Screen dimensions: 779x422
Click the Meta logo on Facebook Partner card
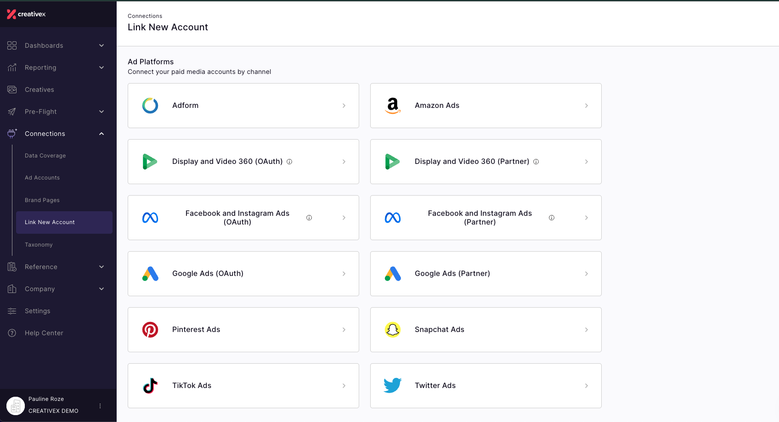tap(393, 218)
